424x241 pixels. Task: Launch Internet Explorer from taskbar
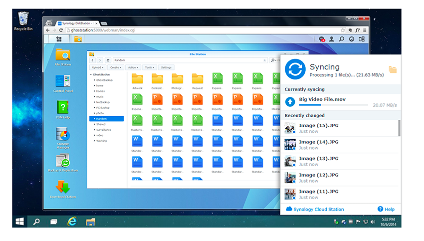[x=72, y=222]
